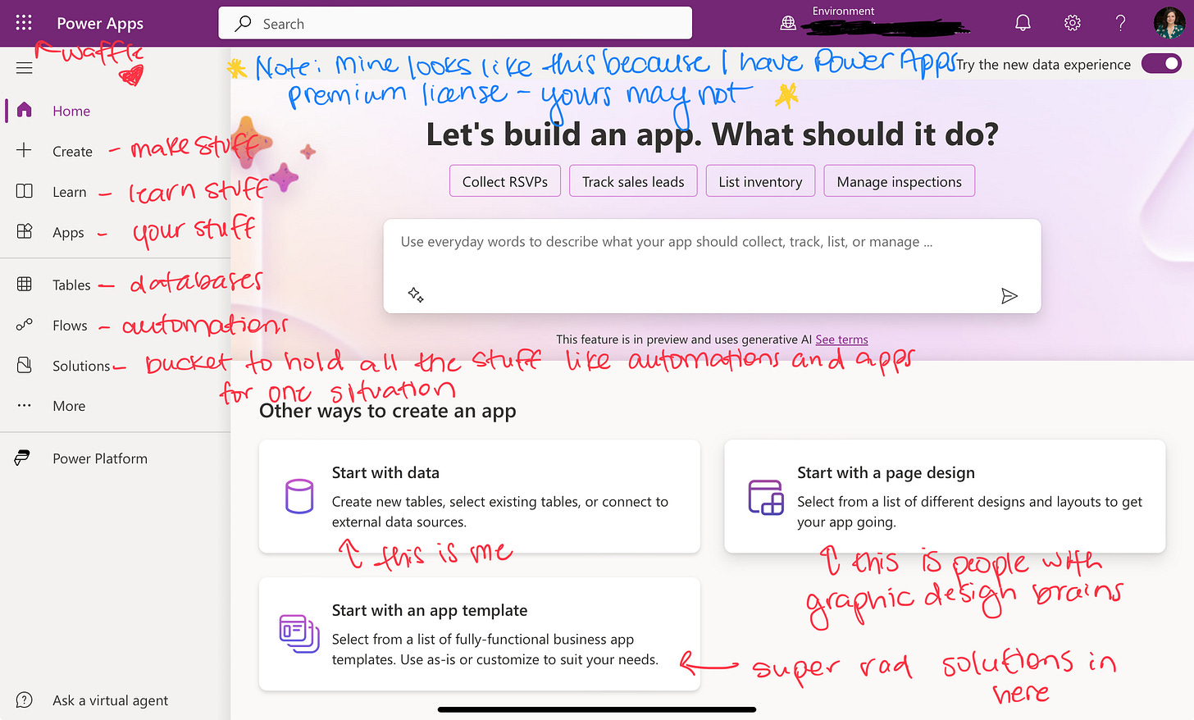Open help question mark icon
1194x720 pixels.
(x=1120, y=23)
